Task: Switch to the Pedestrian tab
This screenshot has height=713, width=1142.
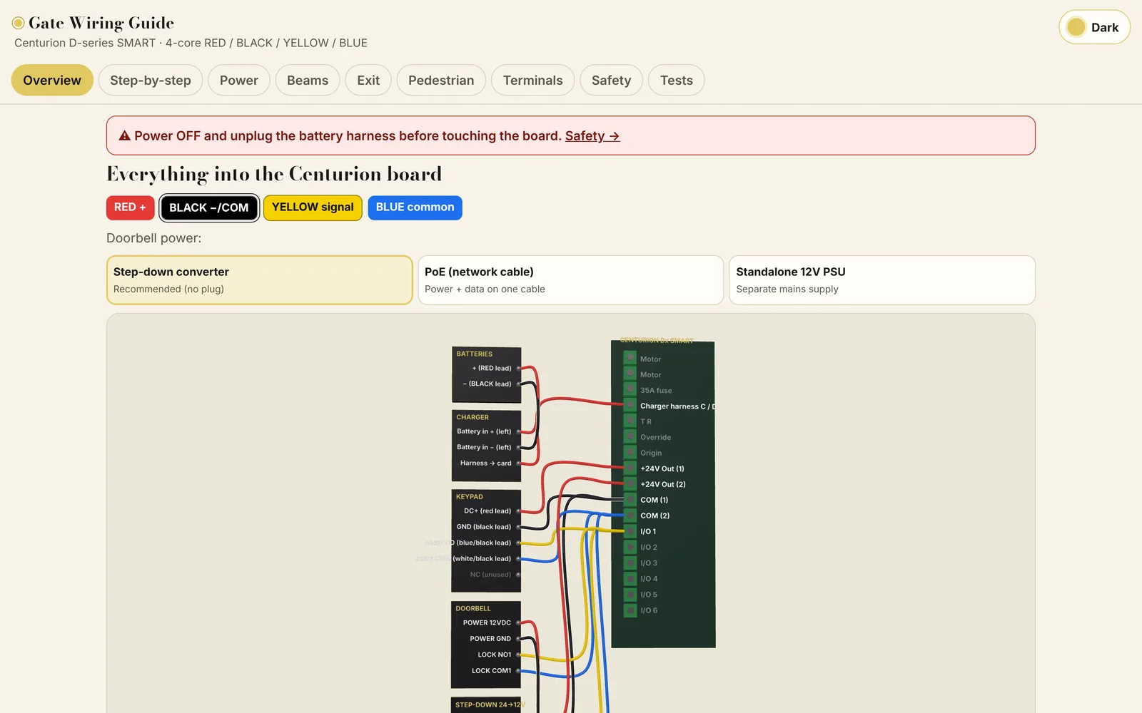Action: pyautogui.click(x=441, y=80)
